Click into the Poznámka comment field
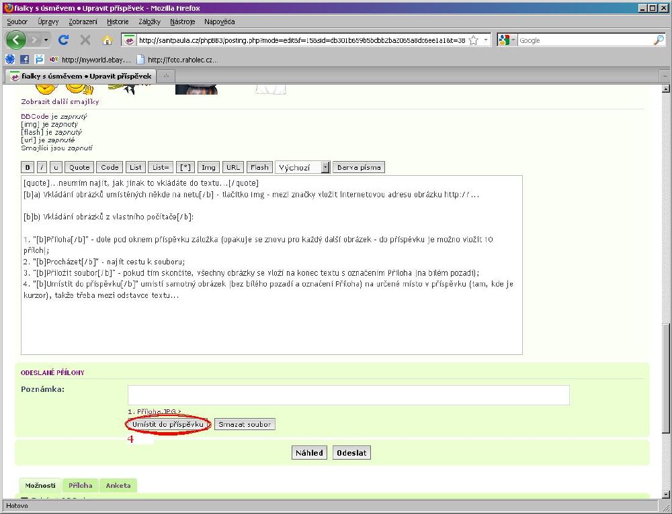Image resolution: width=672 pixels, height=514 pixels. [x=348, y=395]
